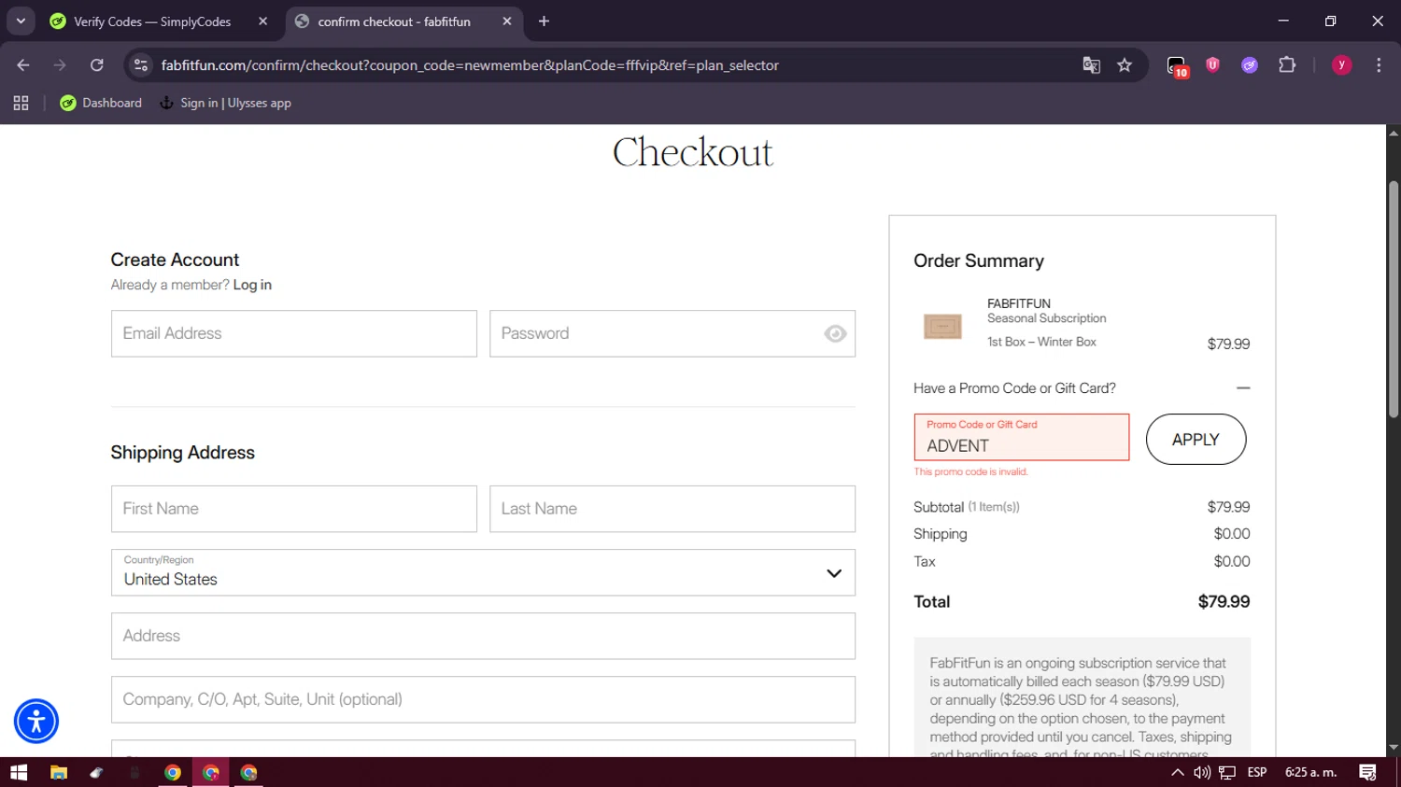Click the Total $79.99 amount
Screen dimensions: 1401x787
click(1224, 602)
